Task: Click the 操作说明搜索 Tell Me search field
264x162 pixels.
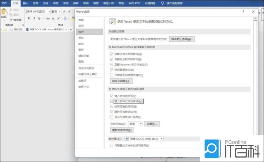Action: [174, 3]
